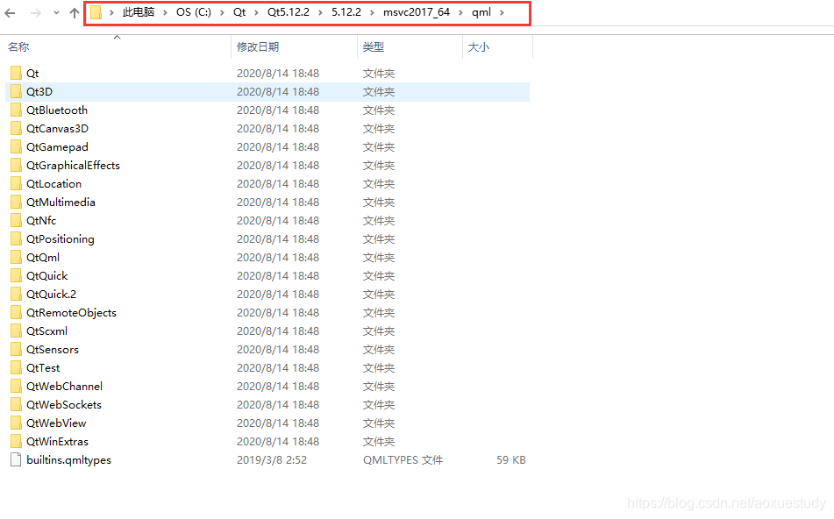This screenshot has width=834, height=519.
Task: Open the QtBluetooth folder
Action: coord(55,110)
